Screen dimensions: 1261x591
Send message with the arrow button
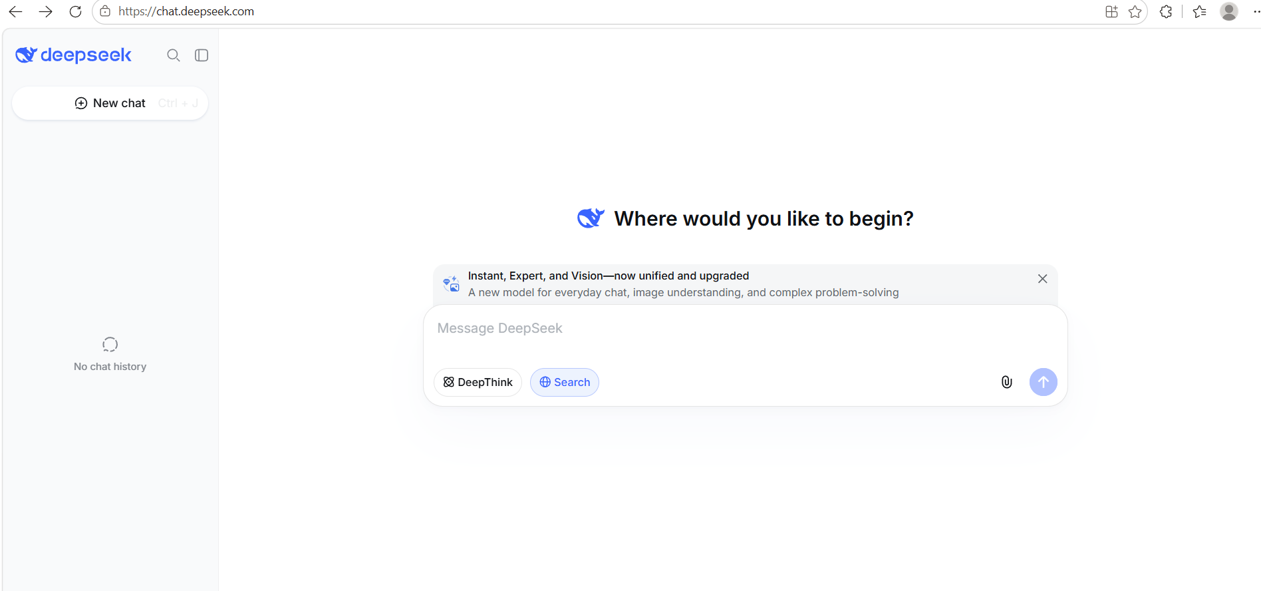pyautogui.click(x=1044, y=382)
